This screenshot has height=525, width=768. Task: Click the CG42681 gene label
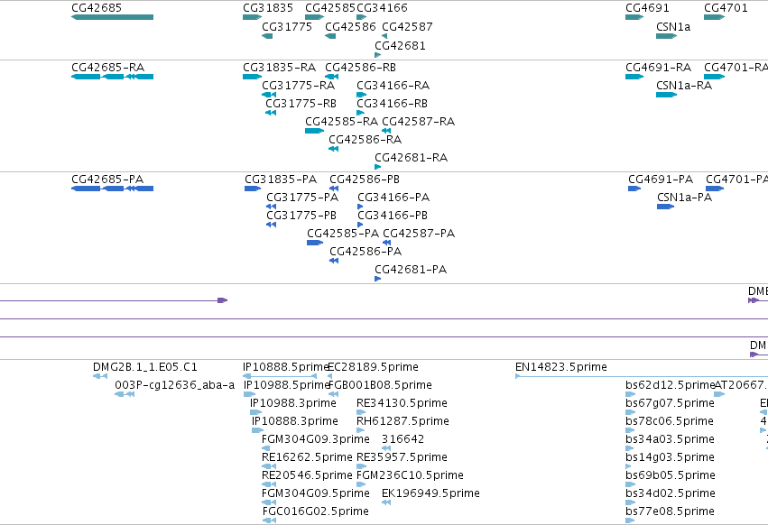(400, 45)
